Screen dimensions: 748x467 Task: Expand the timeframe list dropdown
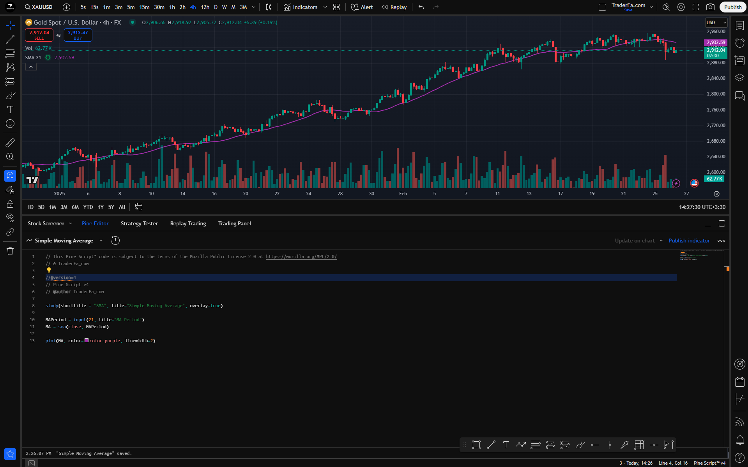(x=254, y=7)
